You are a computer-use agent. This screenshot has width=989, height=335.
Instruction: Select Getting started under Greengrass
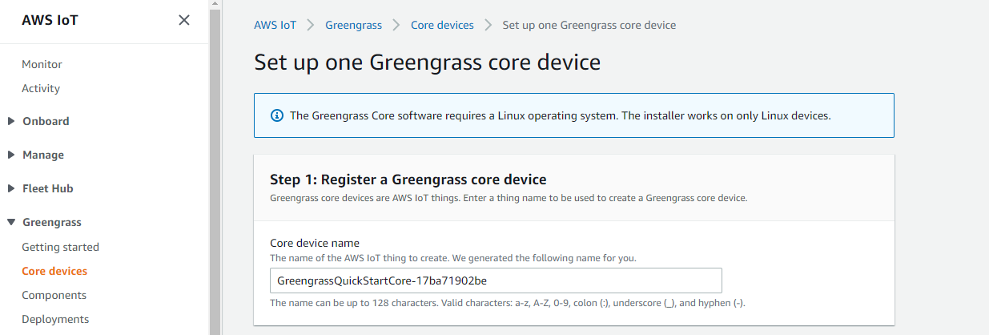pyautogui.click(x=60, y=247)
